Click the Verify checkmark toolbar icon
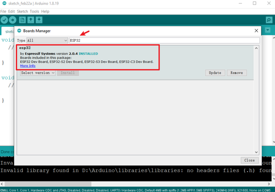The width and height of the screenshot is (275, 192). [x=5, y=20]
